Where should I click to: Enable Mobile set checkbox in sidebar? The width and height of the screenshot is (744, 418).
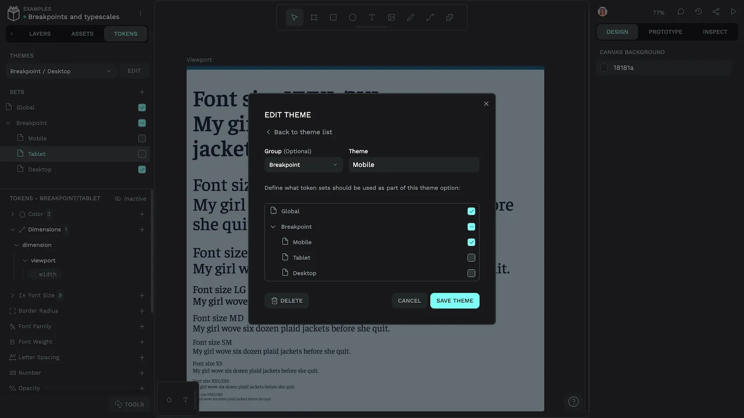coord(142,139)
